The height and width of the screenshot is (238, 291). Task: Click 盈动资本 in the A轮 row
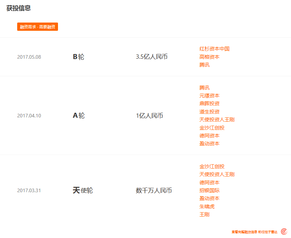[209, 144]
